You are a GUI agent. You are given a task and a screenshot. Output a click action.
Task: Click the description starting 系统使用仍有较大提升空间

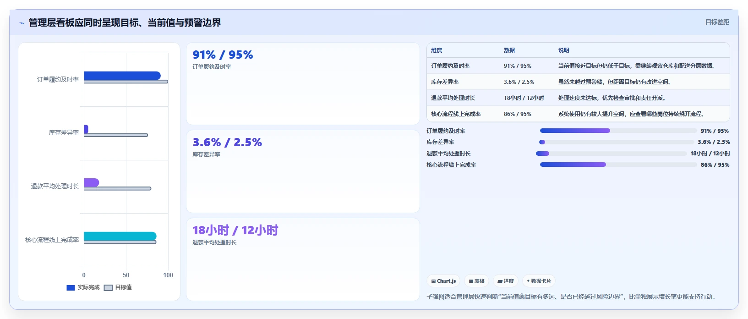[632, 114]
